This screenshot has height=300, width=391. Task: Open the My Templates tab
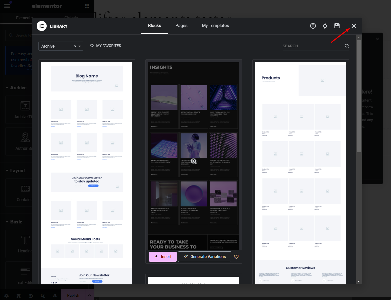coord(215,25)
